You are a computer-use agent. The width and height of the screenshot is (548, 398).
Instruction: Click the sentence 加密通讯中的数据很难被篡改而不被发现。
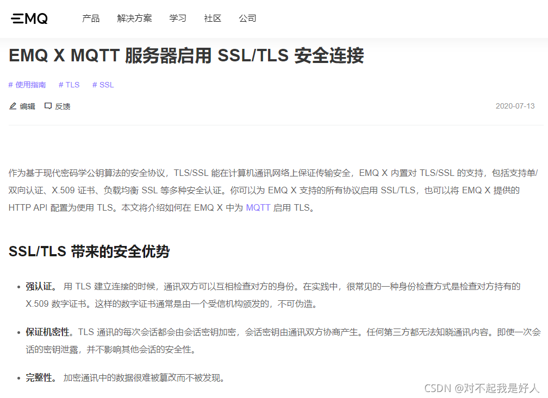click(x=144, y=378)
